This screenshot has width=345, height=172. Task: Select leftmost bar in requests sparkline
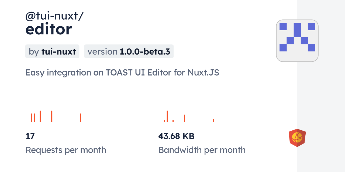(x=32, y=118)
